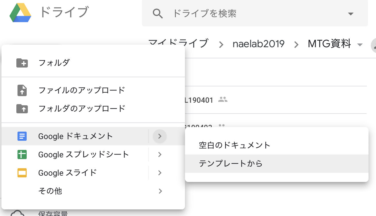This screenshot has height=216, width=376.
Task: Click the Google Docs blue icon
Action: pyautogui.click(x=22, y=136)
